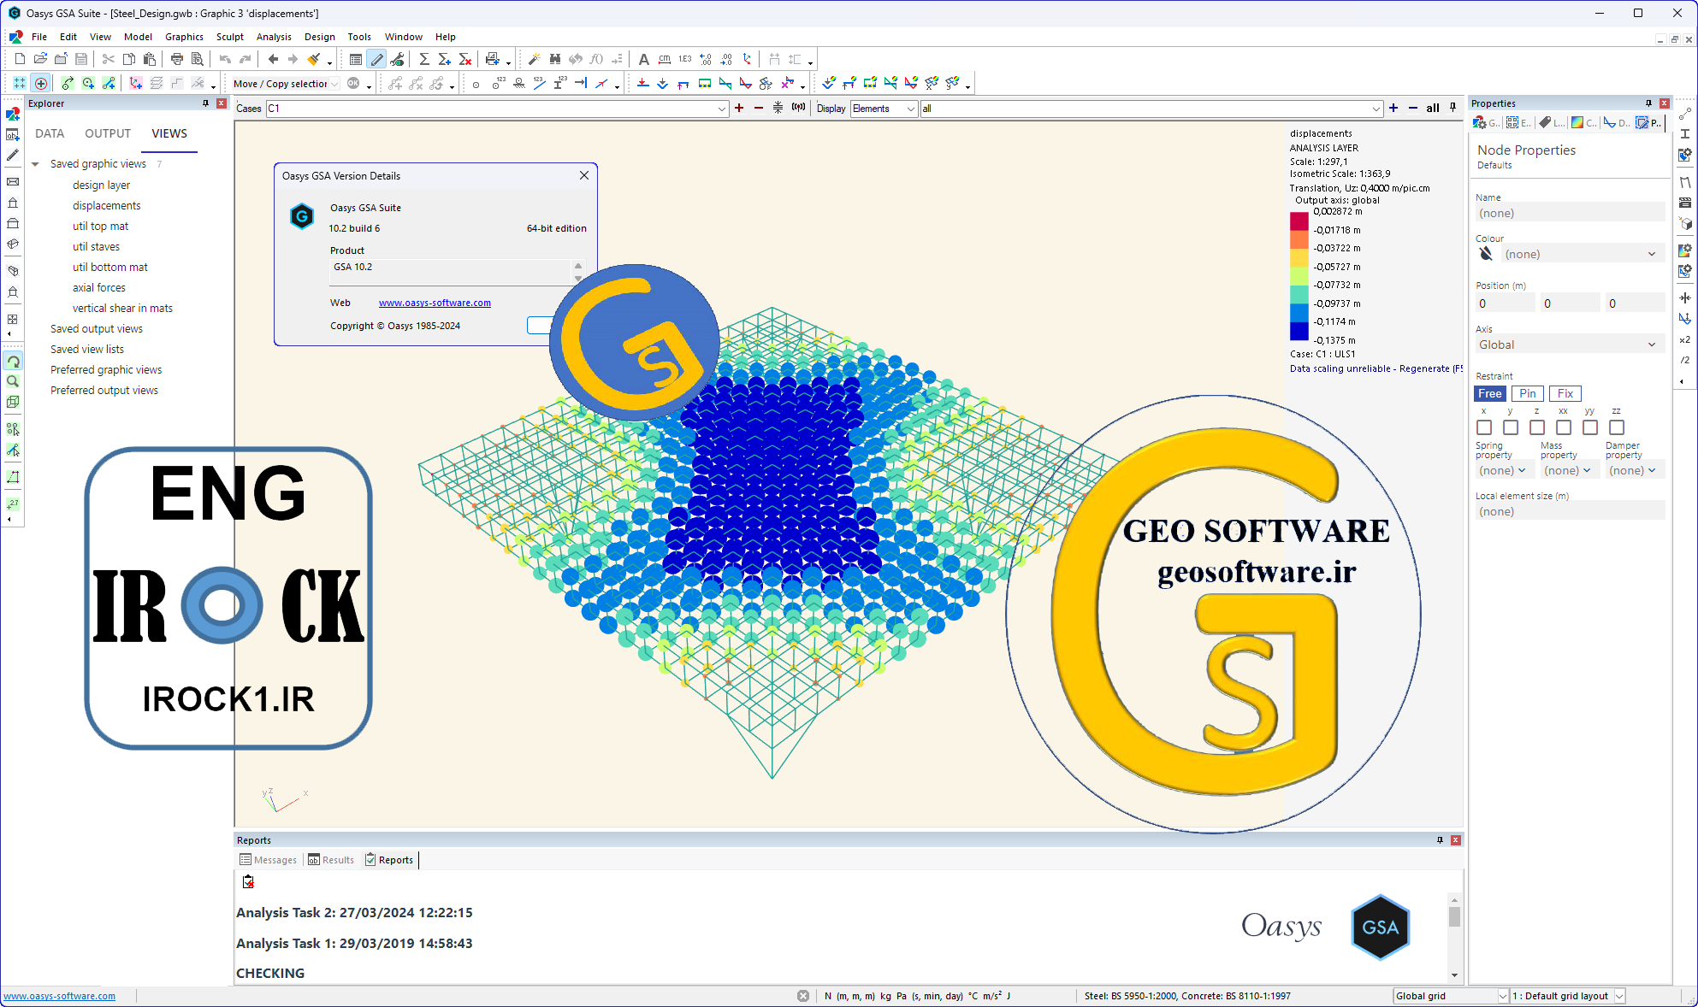
Task: Open www.oasys-software.com link in version dialog
Action: [435, 303]
